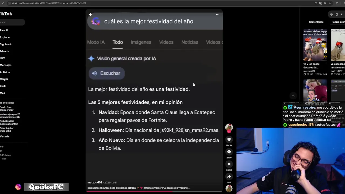Open Siguiendo in the sidebar
The width and height of the screenshot is (345, 194).
[6, 44]
